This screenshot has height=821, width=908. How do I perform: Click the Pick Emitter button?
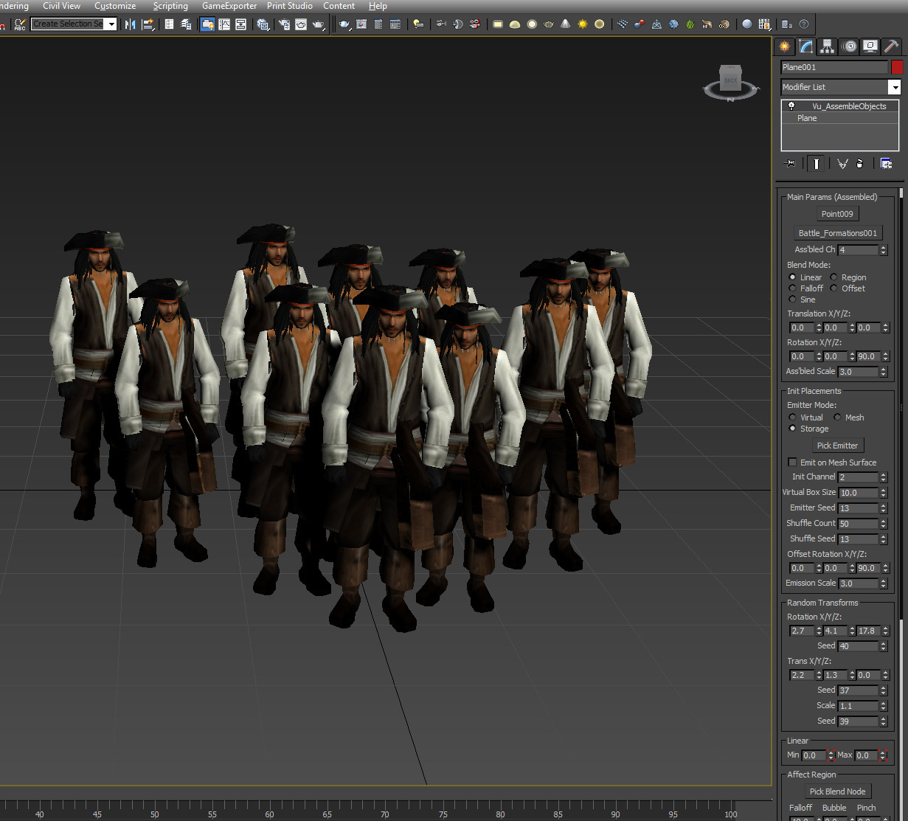click(x=837, y=446)
